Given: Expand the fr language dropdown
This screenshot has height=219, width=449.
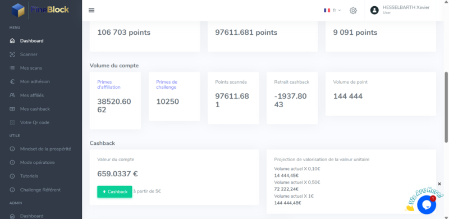Looking at the screenshot, I should point(332,10).
